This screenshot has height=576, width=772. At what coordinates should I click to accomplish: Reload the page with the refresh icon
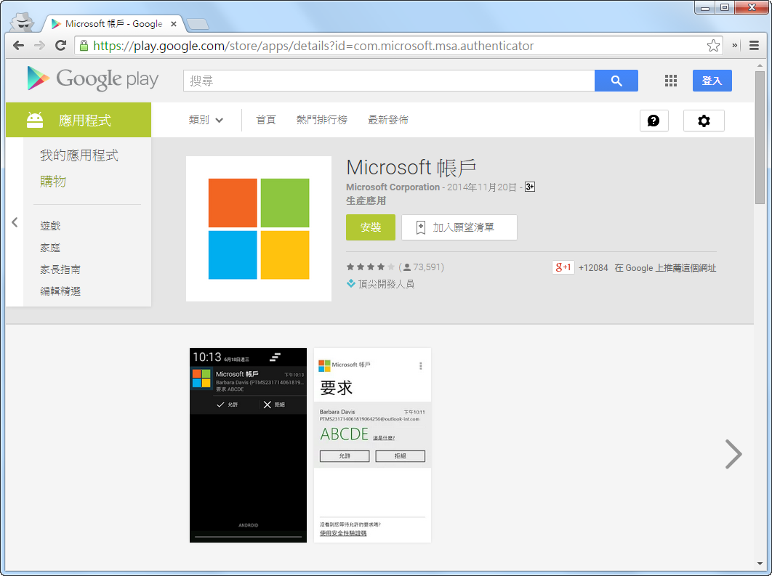point(60,46)
